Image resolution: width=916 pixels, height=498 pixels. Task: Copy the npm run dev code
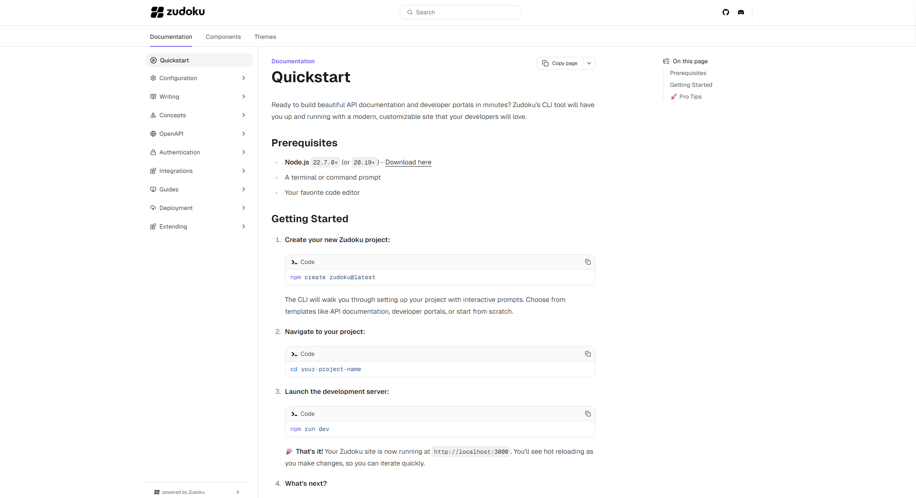click(x=587, y=414)
